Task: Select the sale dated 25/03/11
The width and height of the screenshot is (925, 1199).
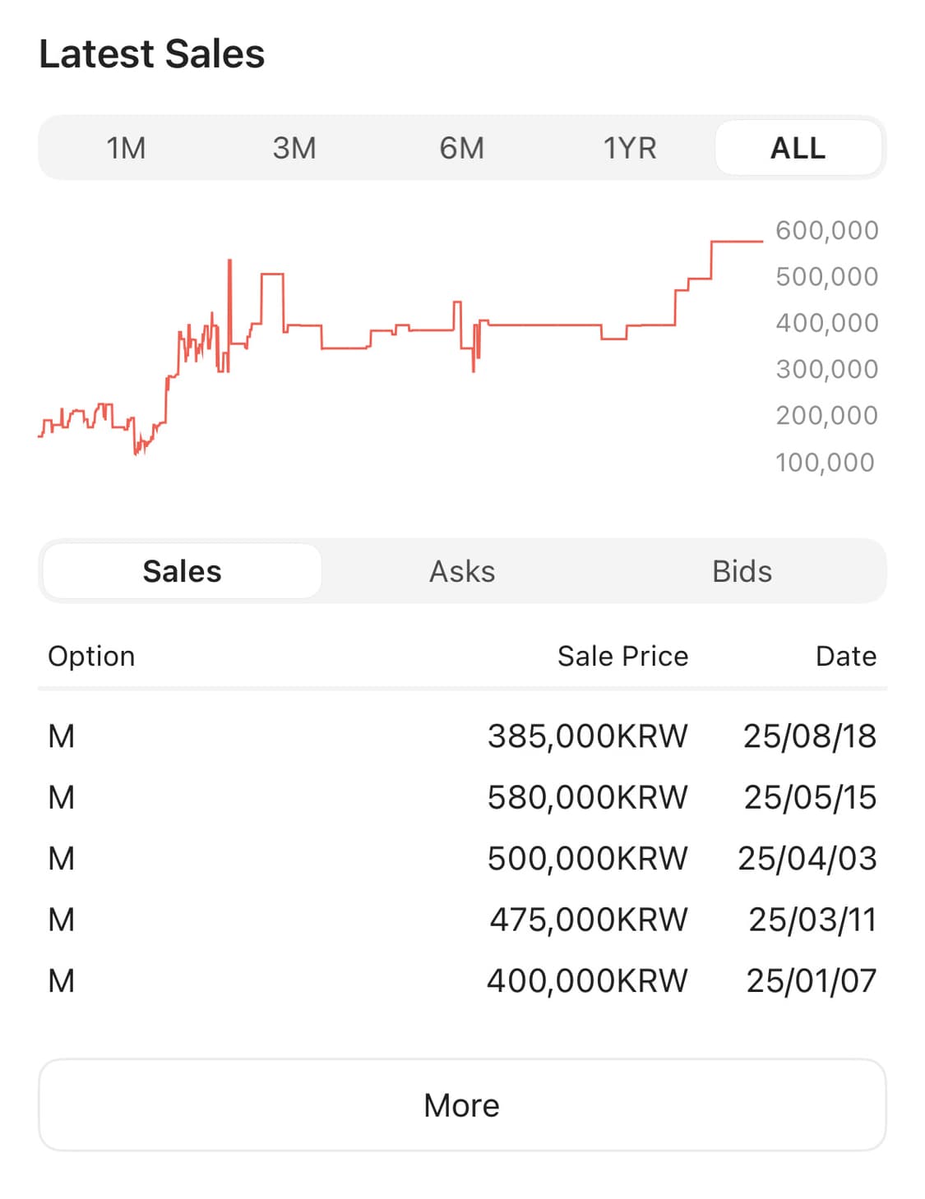Action: point(812,919)
